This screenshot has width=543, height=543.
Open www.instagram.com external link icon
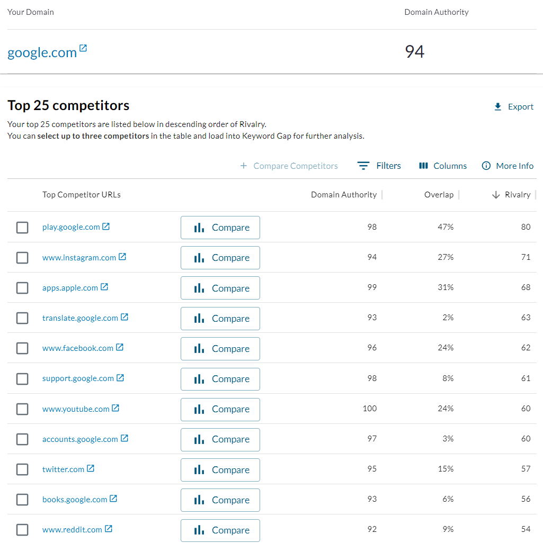122,257
